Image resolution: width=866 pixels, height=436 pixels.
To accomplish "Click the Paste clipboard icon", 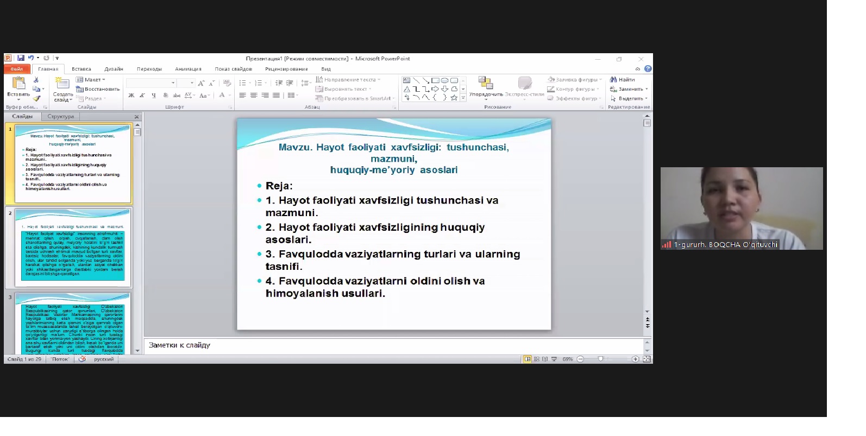I will pos(18,83).
